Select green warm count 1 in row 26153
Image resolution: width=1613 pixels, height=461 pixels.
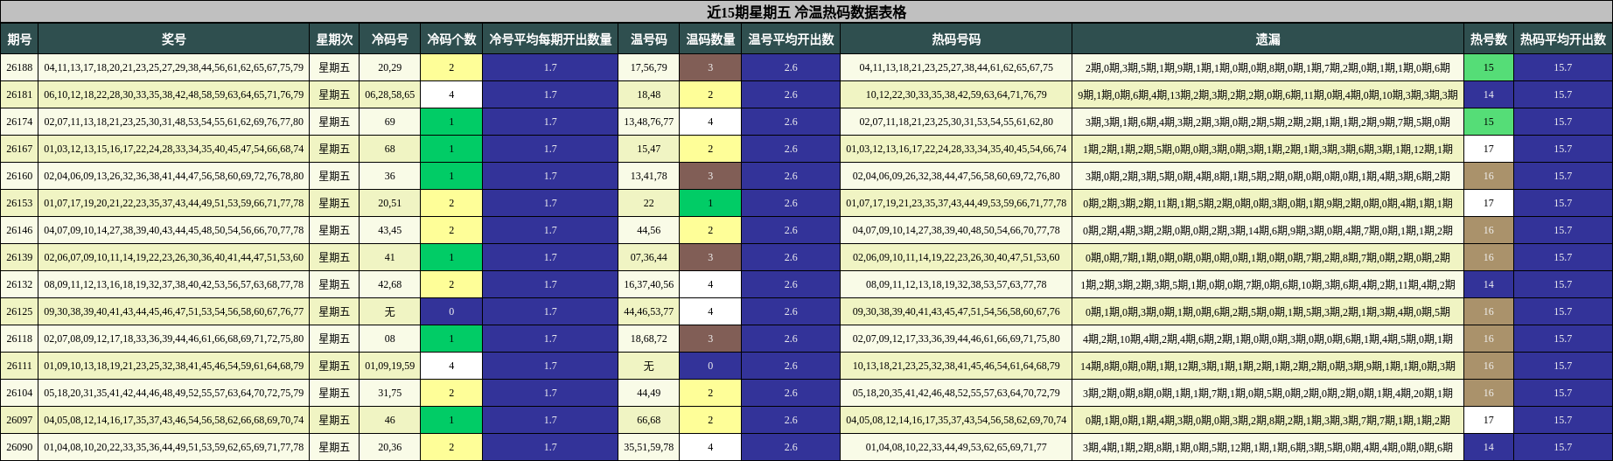click(x=710, y=203)
